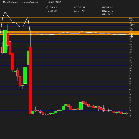The width and height of the screenshot is (139, 139).
Task: Click the 164 price axis label
Action: tap(131, 39)
